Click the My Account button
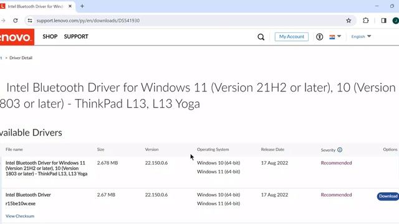Image resolution: width=399 pixels, height=224 pixels. click(292, 37)
